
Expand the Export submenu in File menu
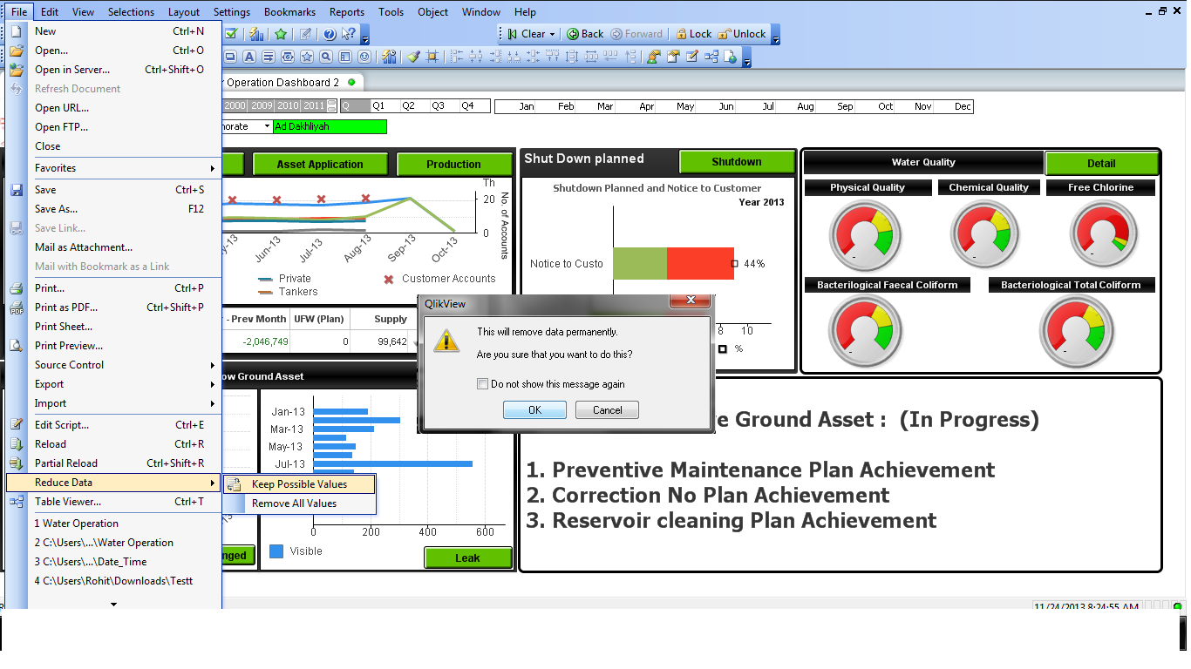tap(212, 384)
